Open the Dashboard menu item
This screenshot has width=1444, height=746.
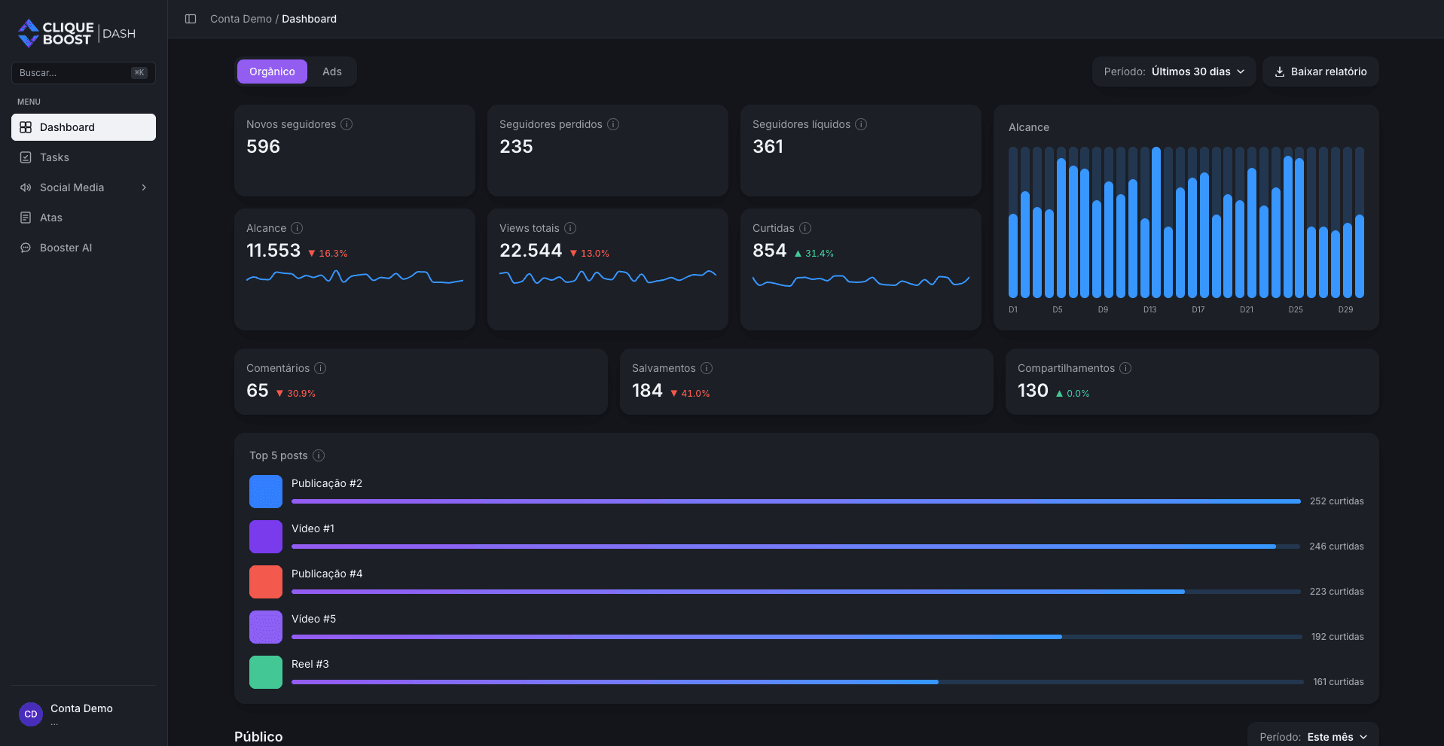point(84,127)
